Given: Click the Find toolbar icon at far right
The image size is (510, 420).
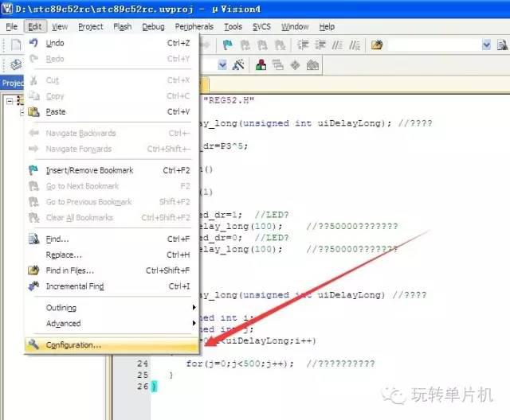Looking at the screenshot, I should pyautogui.click(x=502, y=45).
